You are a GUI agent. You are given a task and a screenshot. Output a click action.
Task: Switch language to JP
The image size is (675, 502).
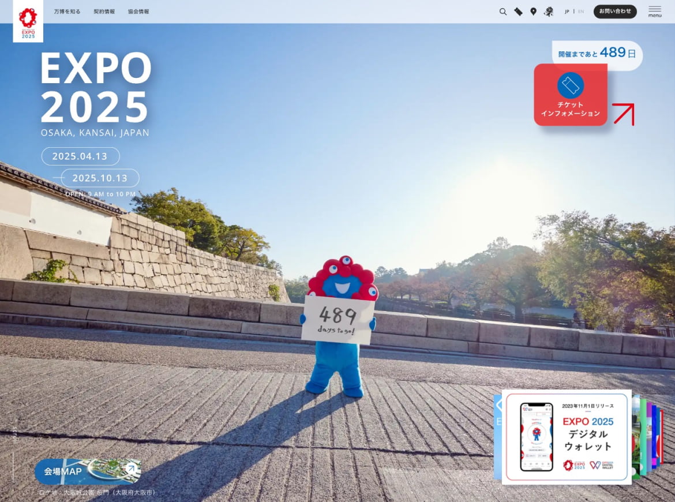pyautogui.click(x=567, y=12)
